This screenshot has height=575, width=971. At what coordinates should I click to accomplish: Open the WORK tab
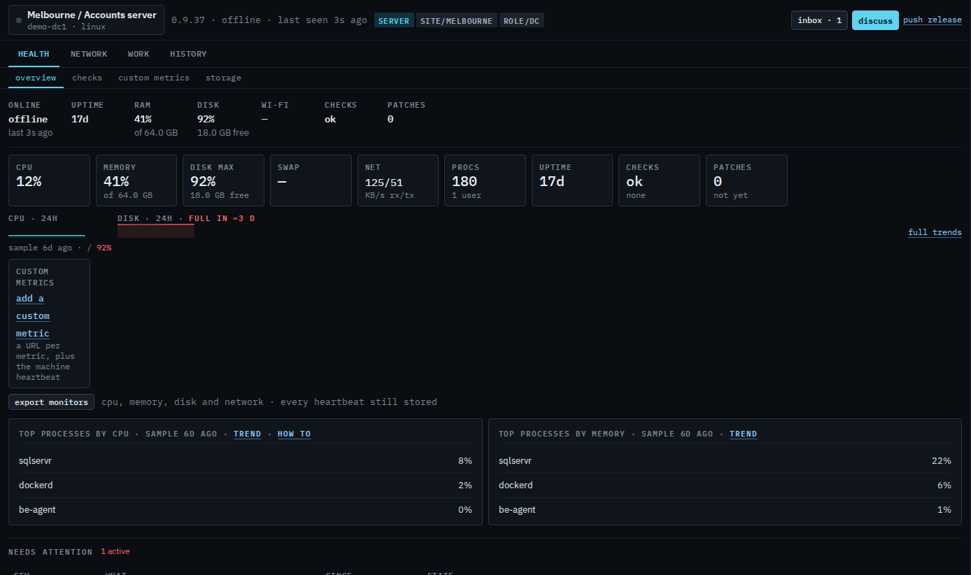[x=139, y=54]
